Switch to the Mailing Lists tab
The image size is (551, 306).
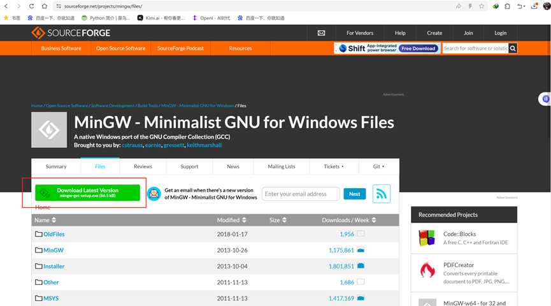(x=282, y=166)
